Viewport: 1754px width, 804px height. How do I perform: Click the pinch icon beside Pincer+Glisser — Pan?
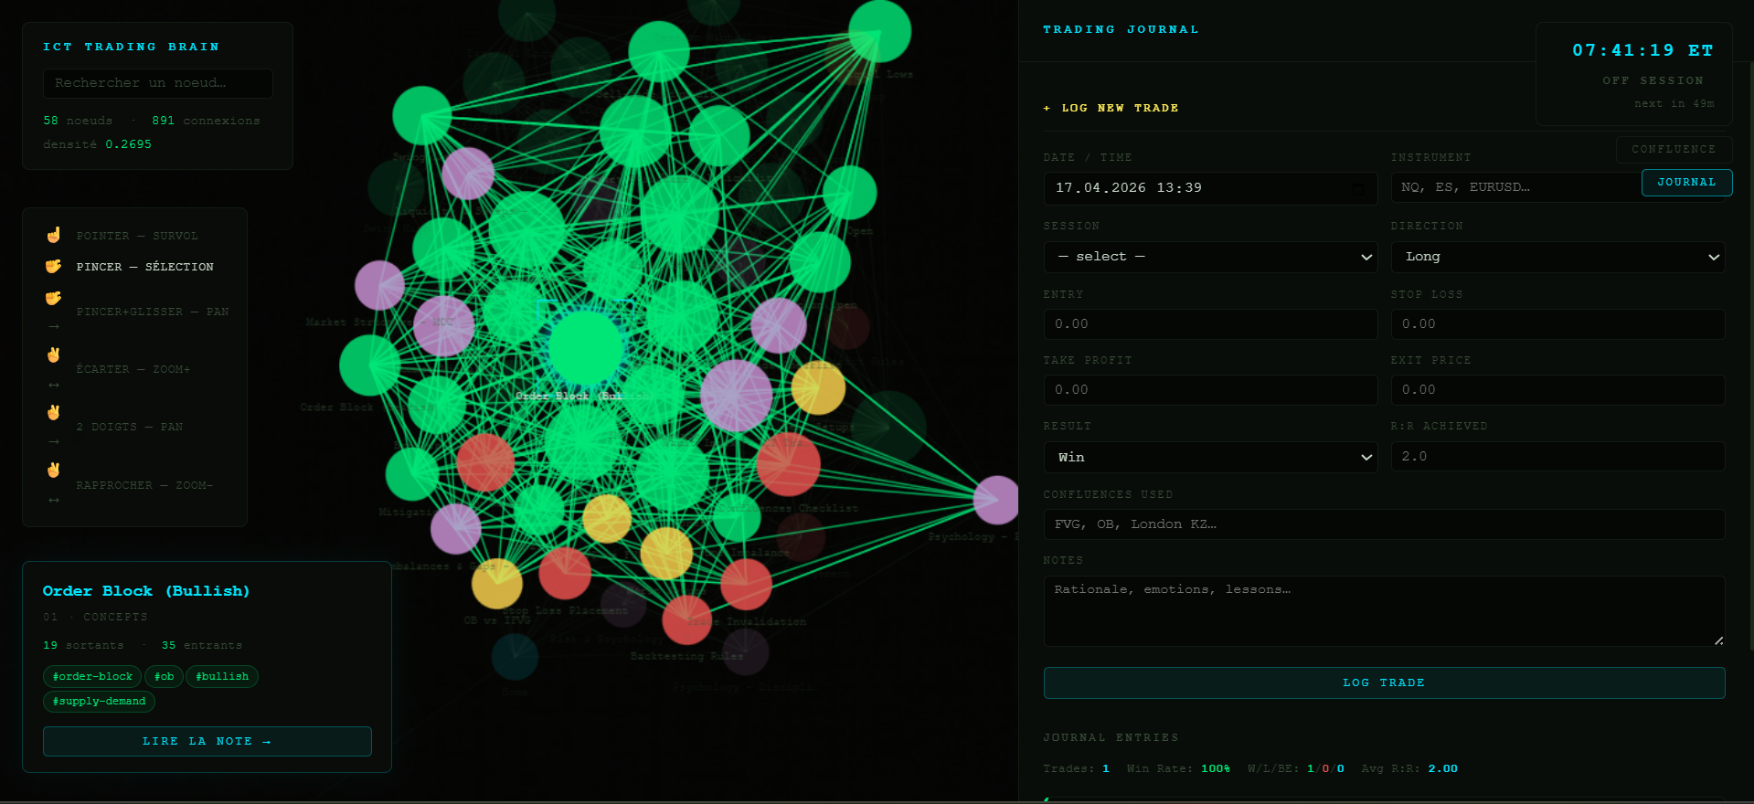(x=54, y=298)
